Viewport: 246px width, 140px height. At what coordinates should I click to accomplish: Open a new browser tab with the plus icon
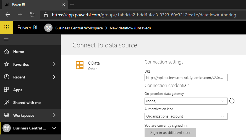pyautogui.click(x=72, y=4)
